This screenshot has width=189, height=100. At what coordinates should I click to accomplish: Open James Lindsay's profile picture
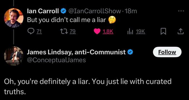14,56
